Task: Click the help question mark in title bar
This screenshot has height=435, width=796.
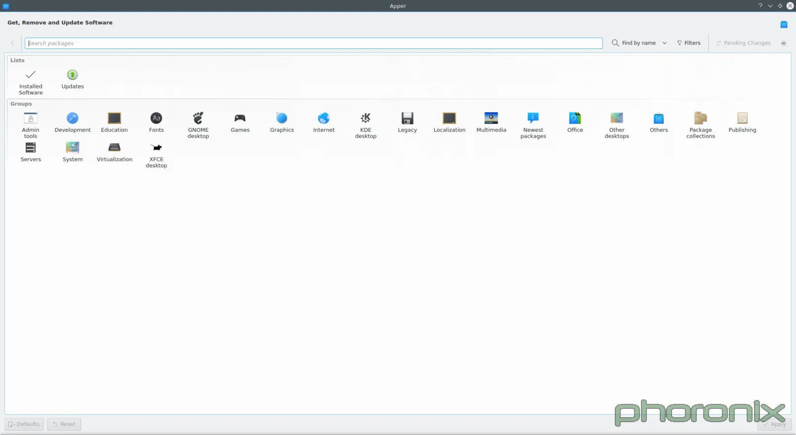Action: click(760, 6)
